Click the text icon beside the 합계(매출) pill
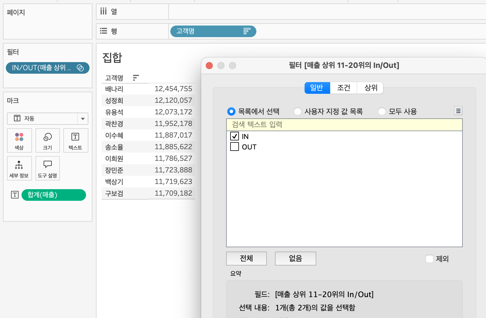The image size is (486, 318). pyautogui.click(x=15, y=195)
